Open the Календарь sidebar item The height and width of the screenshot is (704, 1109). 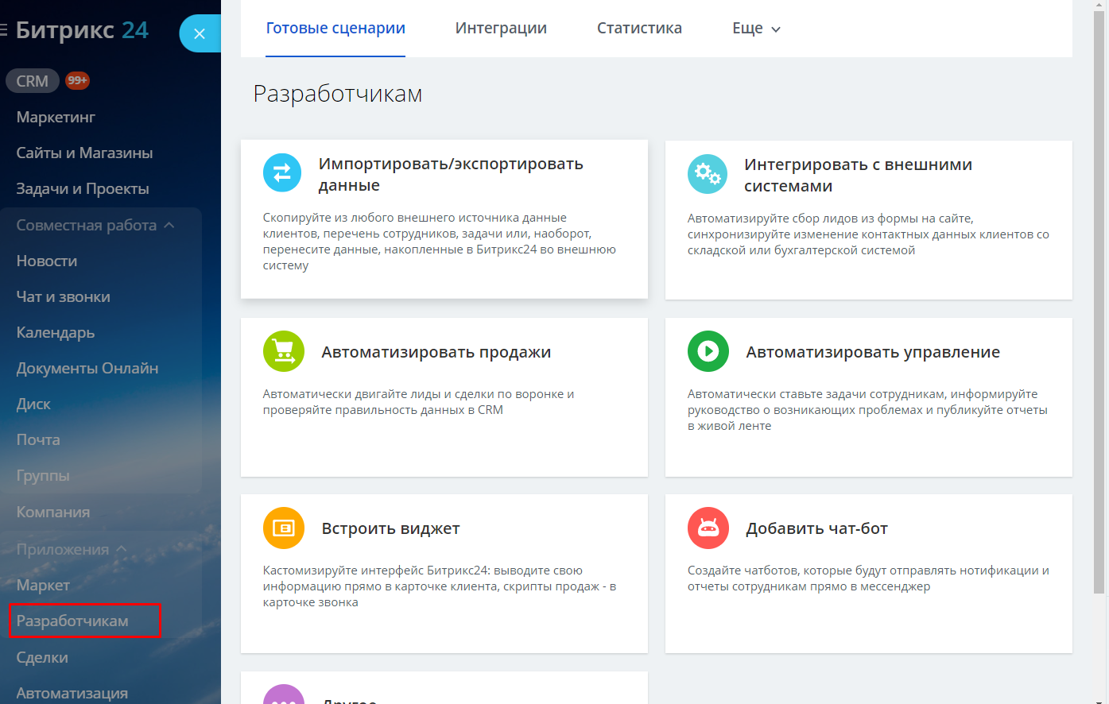click(x=56, y=333)
